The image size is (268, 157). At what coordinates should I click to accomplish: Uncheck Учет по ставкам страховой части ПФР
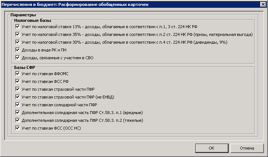[x=17, y=89]
